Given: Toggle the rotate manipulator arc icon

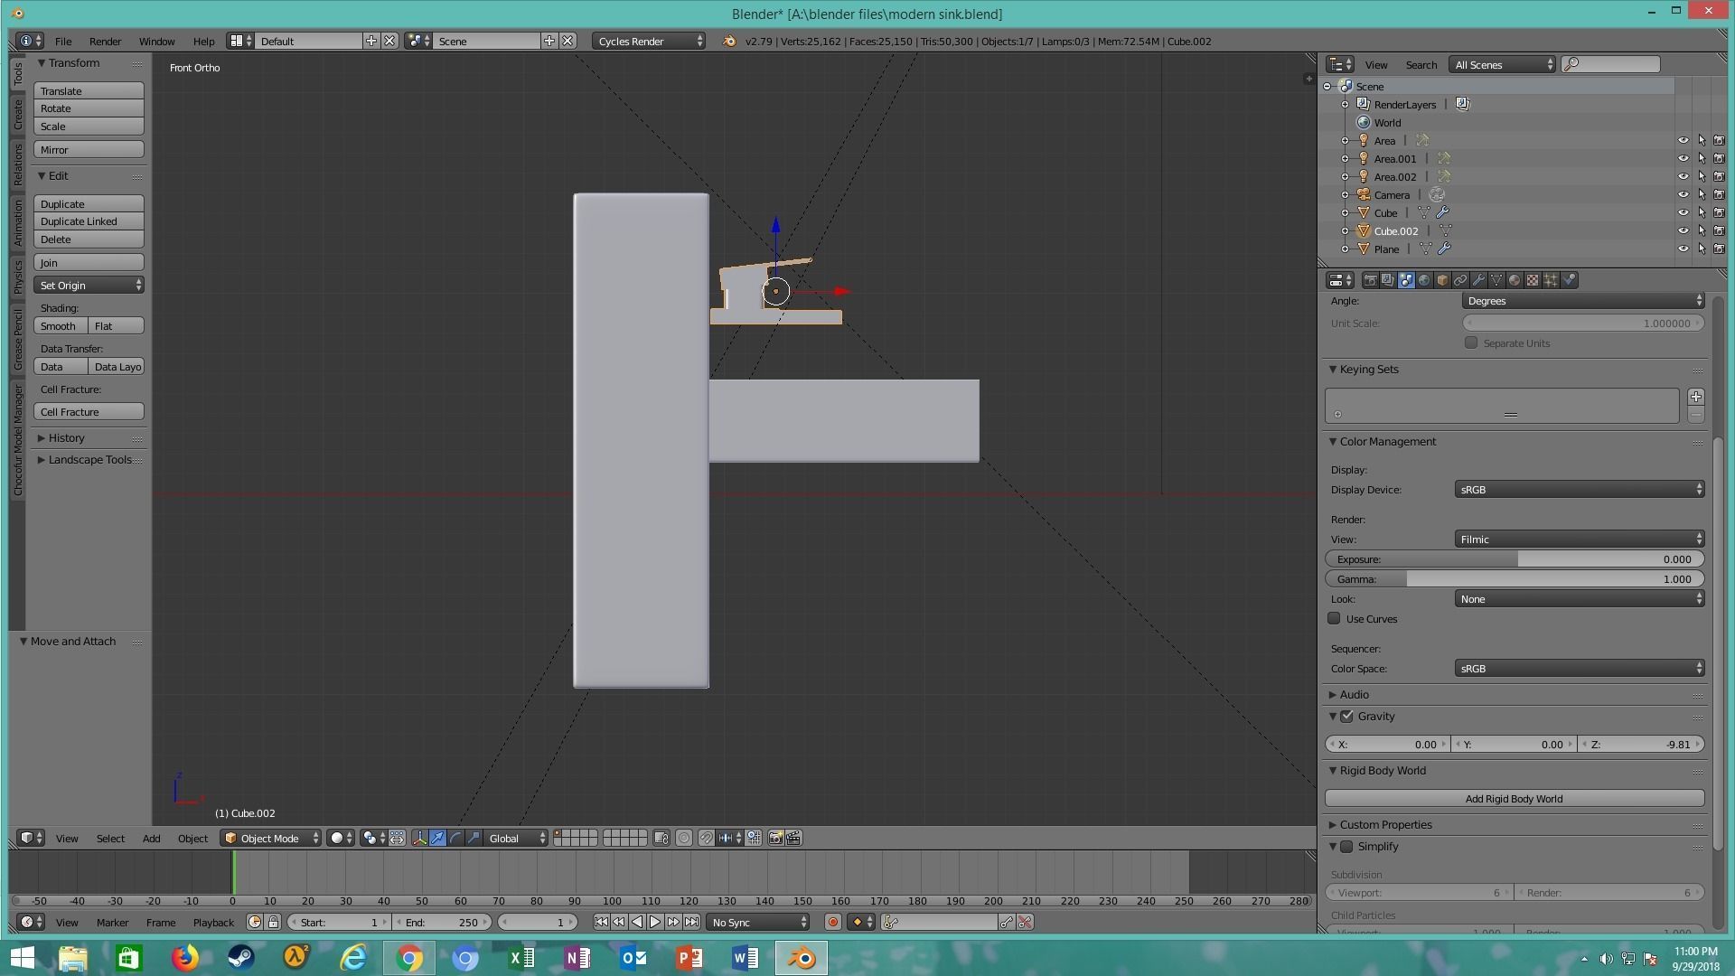Looking at the screenshot, I should tap(455, 839).
